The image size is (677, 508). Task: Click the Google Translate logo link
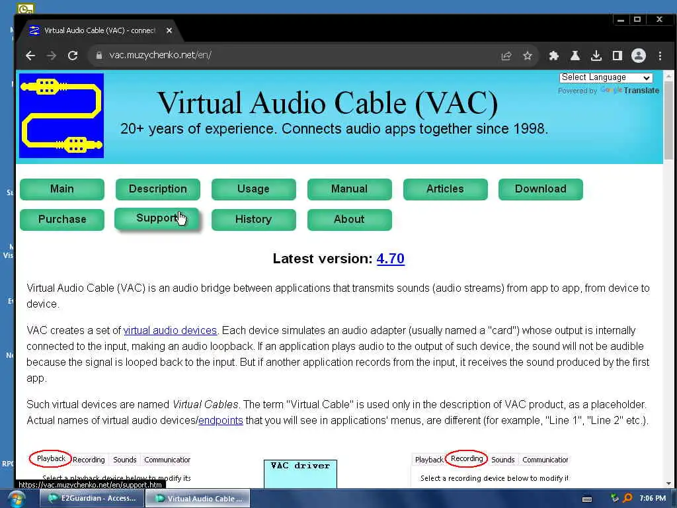click(x=629, y=90)
